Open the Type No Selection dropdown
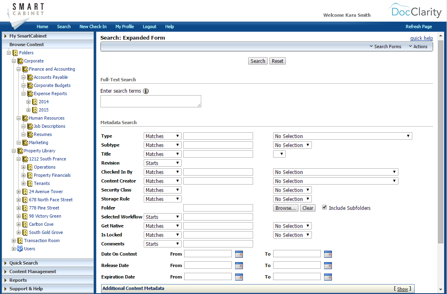Image resolution: width=447 pixels, height=294 pixels. [x=342, y=136]
